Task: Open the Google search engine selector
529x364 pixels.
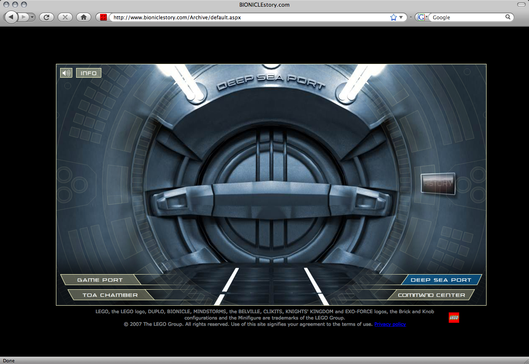Action: (422, 17)
